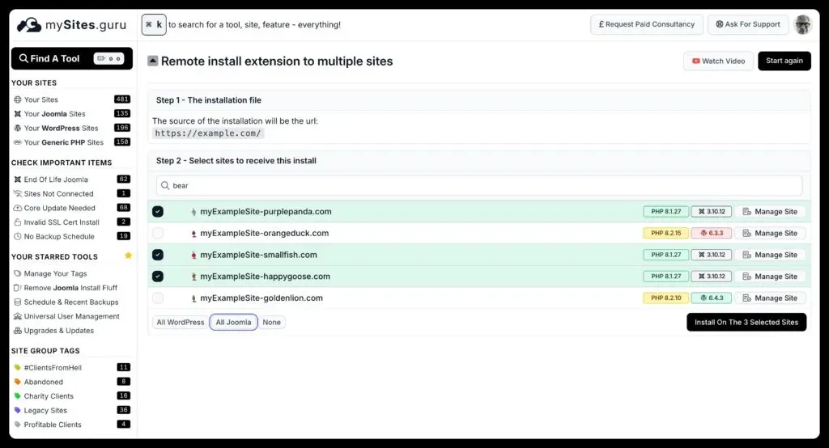Check myExampleSite-orangeduck.com checkbox
The height and width of the screenshot is (448, 829).
pyautogui.click(x=158, y=233)
